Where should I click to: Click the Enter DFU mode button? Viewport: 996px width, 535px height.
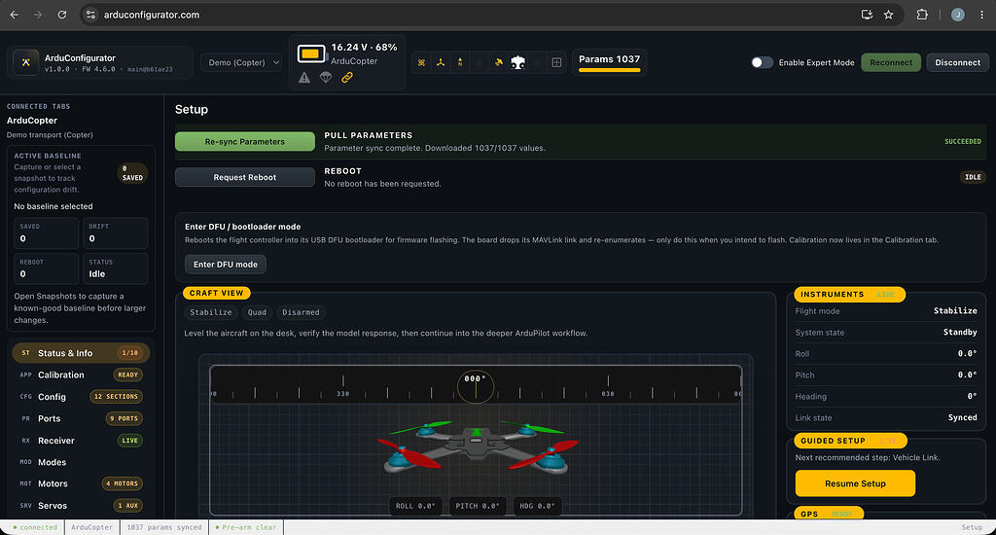coord(226,265)
